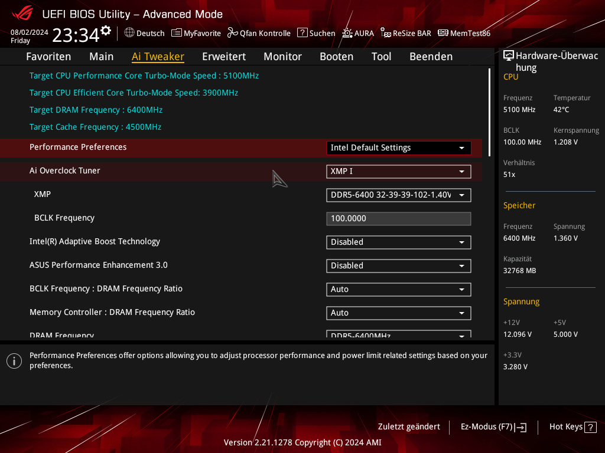Viewport: 605px width, 453px height.
Task: Open the DRAM Frequency dropdown
Action: pos(399,334)
